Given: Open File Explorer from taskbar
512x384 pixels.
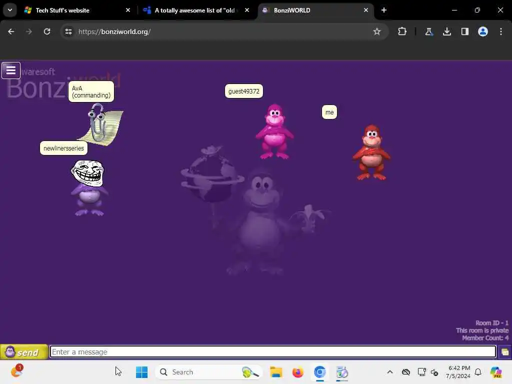Looking at the screenshot, I should pyautogui.click(x=276, y=372).
